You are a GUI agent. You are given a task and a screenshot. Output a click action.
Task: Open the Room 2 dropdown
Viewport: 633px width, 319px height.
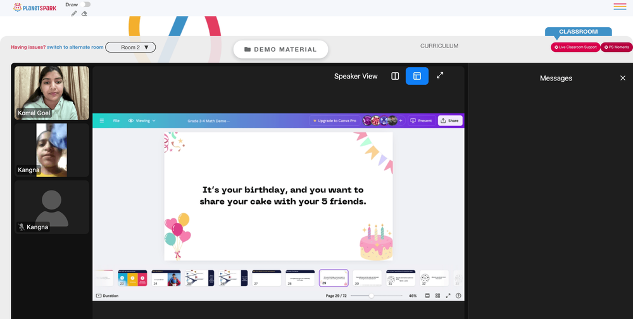[130, 47]
